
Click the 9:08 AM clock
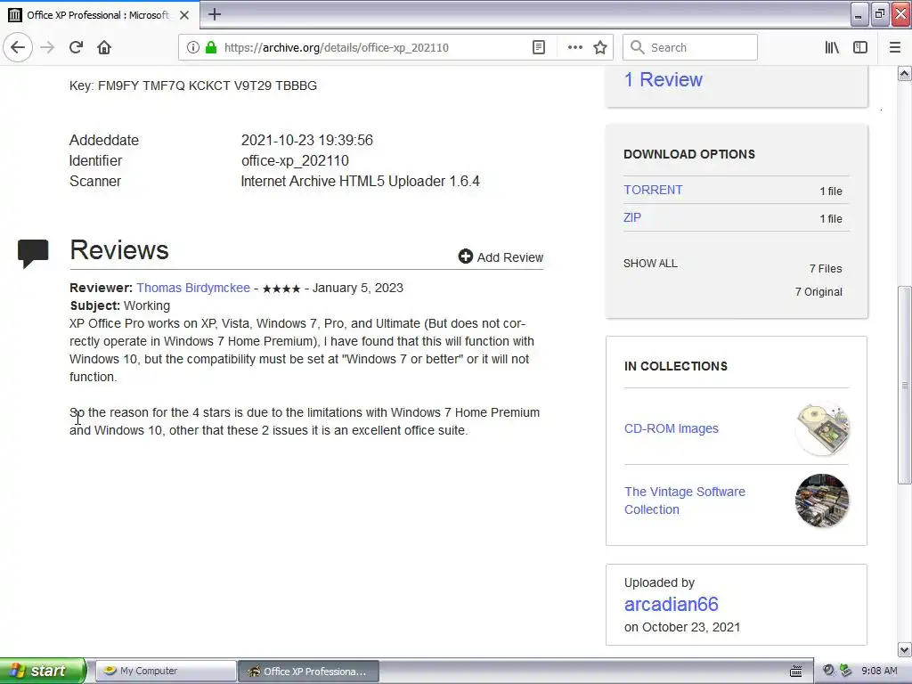coord(879,672)
